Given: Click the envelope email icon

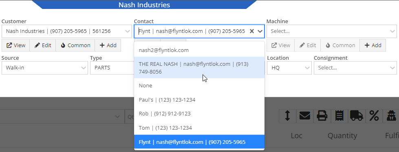Looking at the screenshot, I should point(305,116).
